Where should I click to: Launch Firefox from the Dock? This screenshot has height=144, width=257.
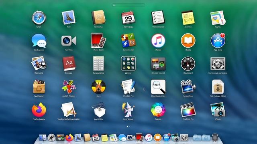69,138
